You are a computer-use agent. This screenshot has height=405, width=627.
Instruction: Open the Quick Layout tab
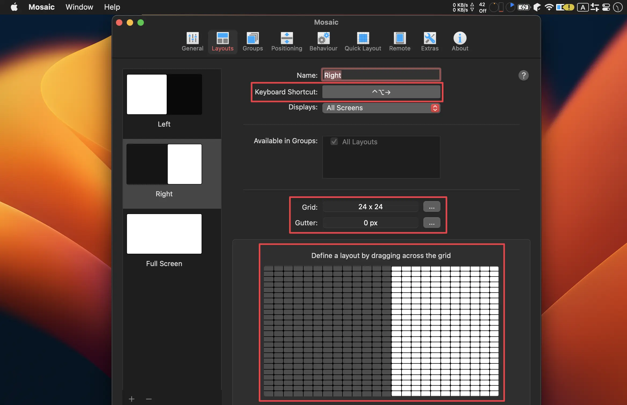point(363,42)
